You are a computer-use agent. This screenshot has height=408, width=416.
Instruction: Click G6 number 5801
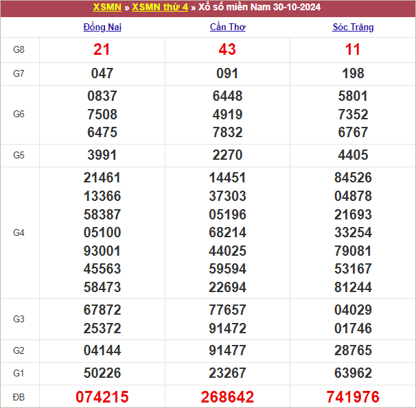tap(353, 96)
